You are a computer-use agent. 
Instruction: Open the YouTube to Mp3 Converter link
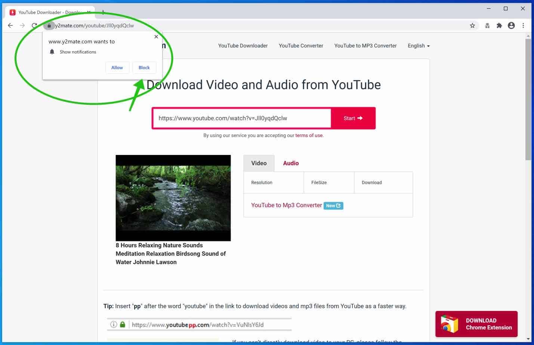point(286,205)
